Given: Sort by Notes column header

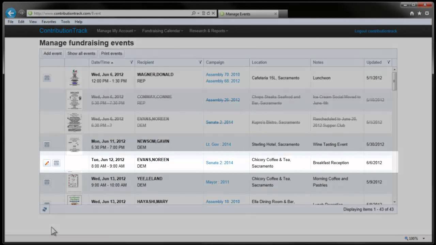Looking at the screenshot, I should click(x=318, y=62).
